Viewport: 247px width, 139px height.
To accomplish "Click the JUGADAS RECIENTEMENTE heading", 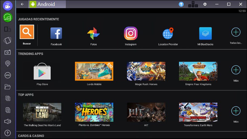I will tap(38, 19).
